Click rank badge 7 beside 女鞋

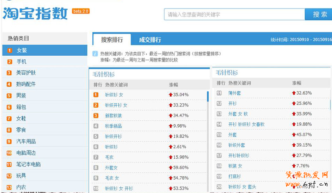[9, 119]
